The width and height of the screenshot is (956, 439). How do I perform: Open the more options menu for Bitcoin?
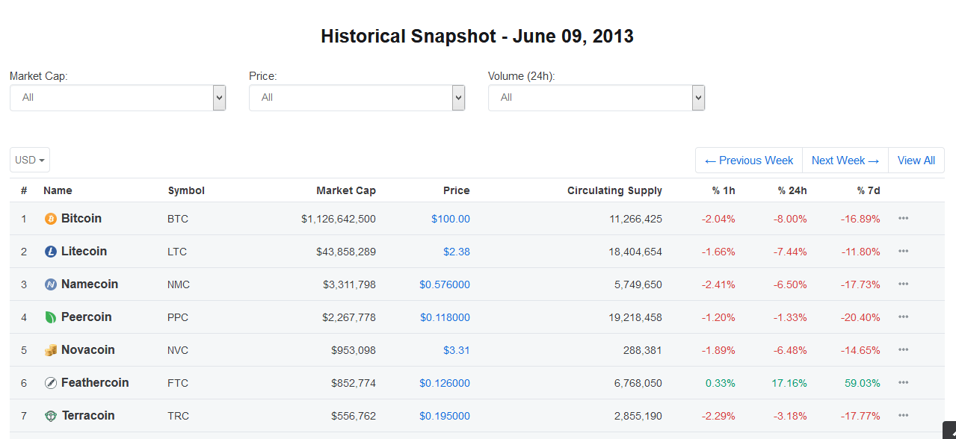tap(903, 219)
